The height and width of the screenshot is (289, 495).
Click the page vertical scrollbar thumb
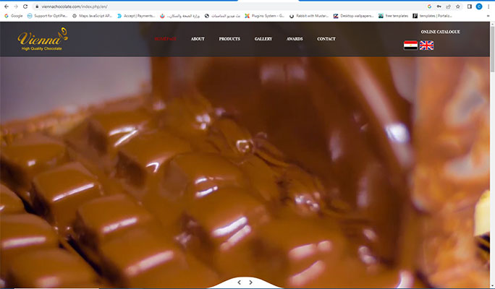pos(493,49)
